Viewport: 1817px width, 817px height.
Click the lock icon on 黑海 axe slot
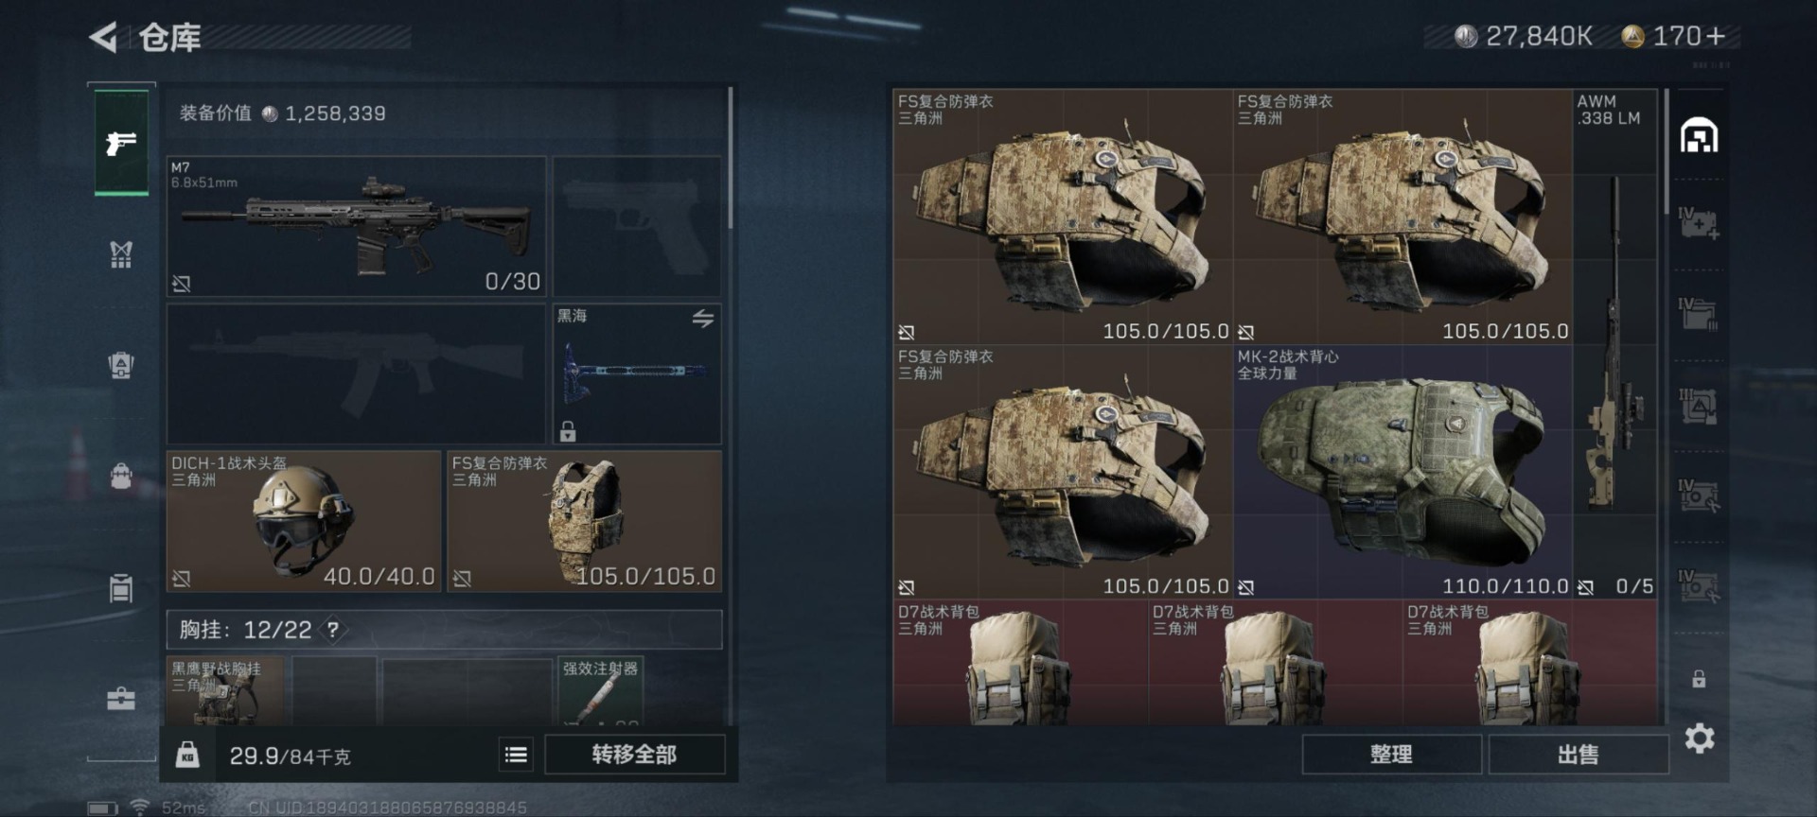coord(568,431)
